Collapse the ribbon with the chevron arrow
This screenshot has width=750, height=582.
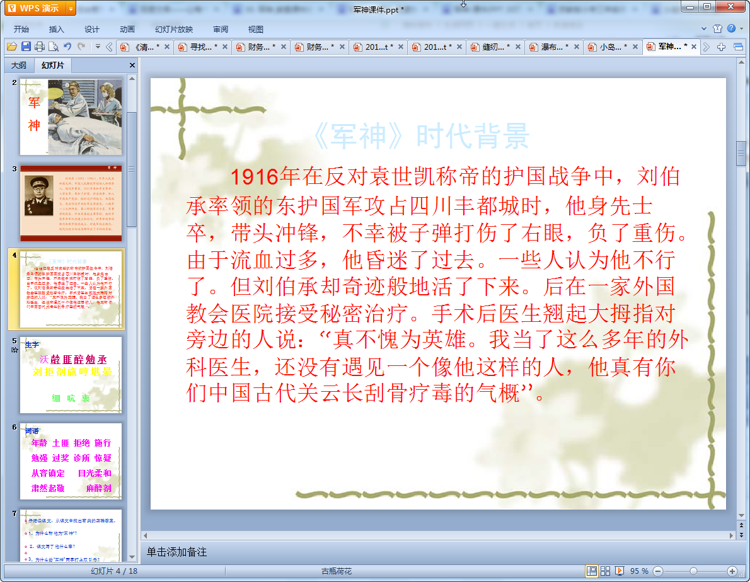pyautogui.click(x=703, y=29)
